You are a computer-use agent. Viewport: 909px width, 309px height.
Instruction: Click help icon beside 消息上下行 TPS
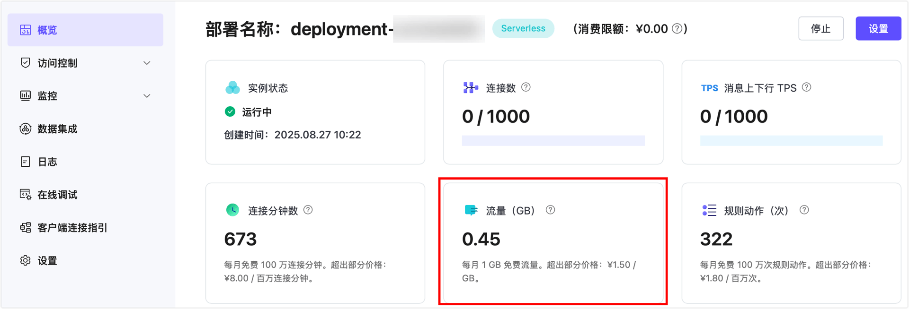[806, 87]
